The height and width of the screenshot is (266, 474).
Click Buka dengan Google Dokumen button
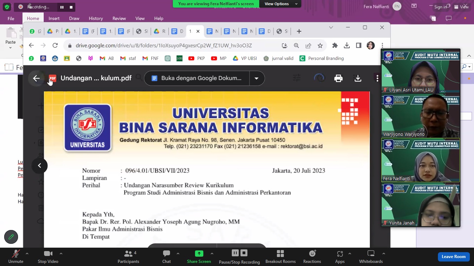197,78
